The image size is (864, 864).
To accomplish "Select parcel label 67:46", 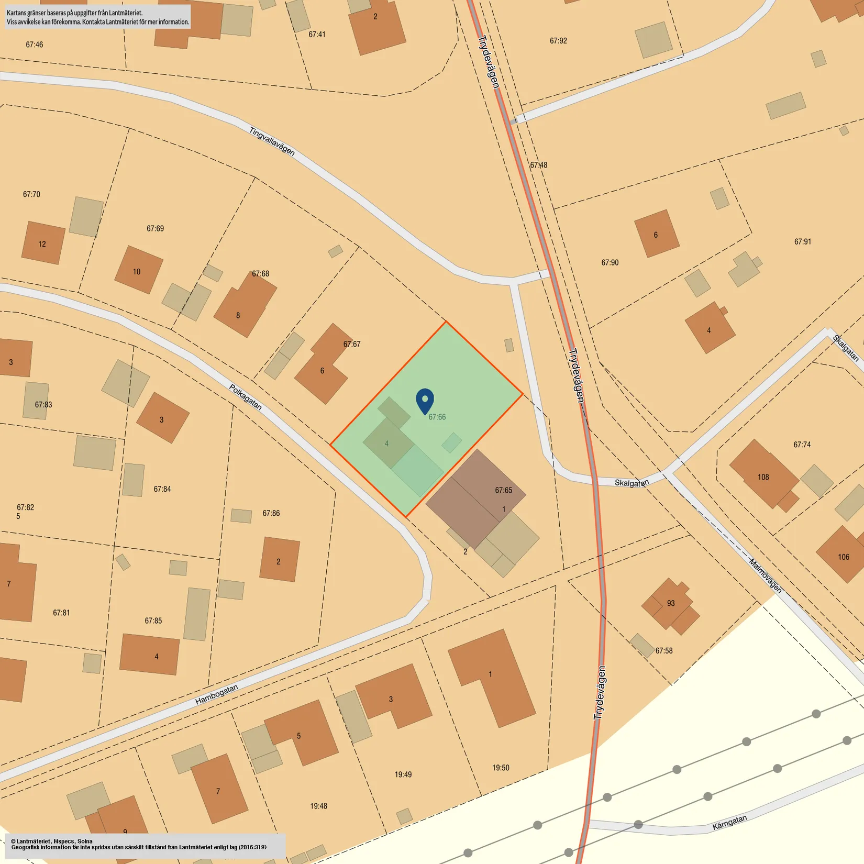I will tap(34, 45).
